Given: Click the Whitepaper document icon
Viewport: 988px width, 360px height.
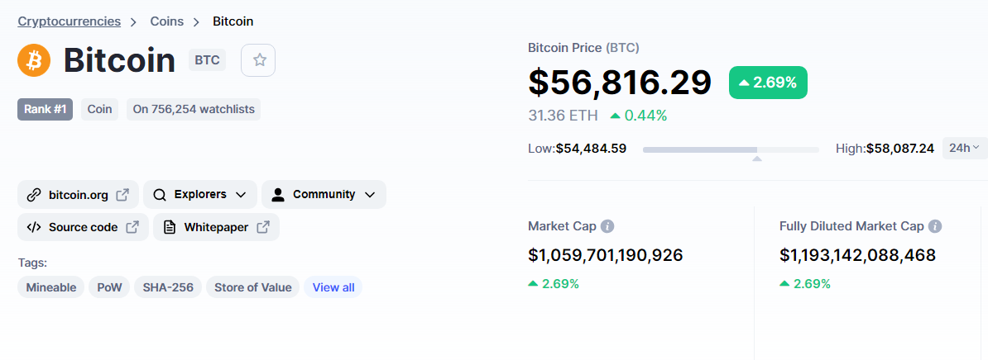Looking at the screenshot, I should 170,227.
